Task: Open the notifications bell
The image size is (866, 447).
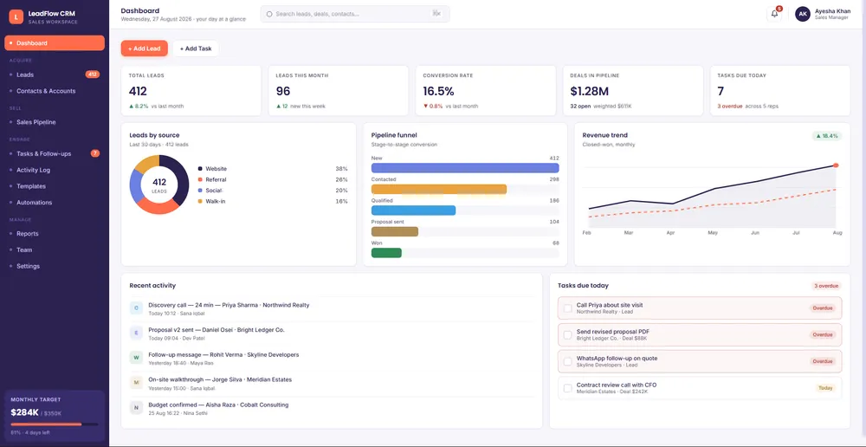Action: click(x=774, y=15)
